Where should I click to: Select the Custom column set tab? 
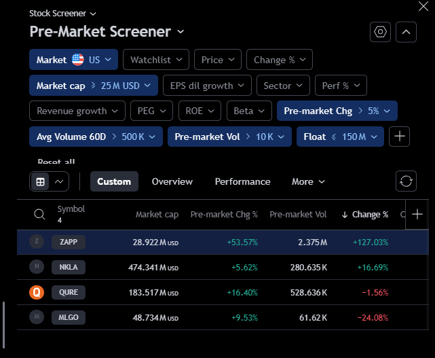point(114,181)
